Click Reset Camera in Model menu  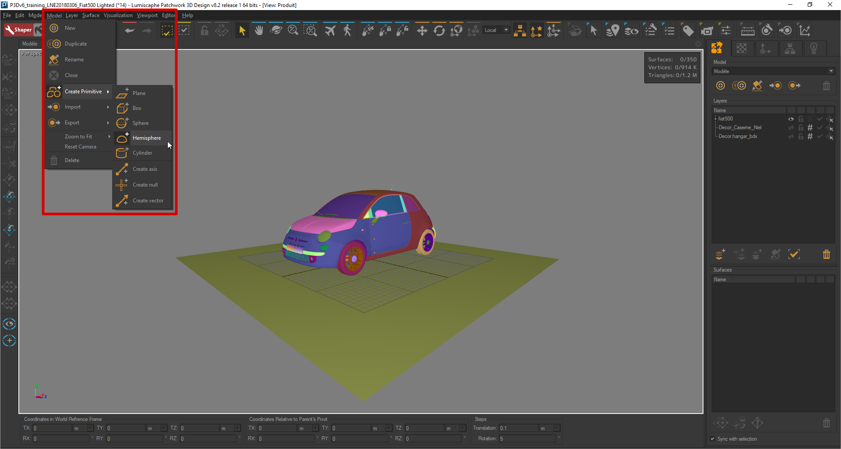click(80, 147)
